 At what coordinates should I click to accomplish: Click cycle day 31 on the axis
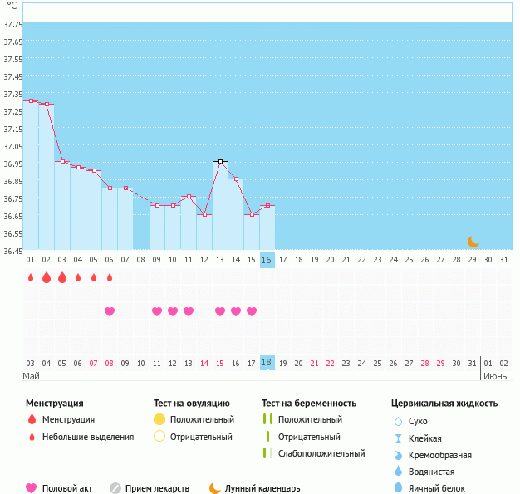coord(503,260)
